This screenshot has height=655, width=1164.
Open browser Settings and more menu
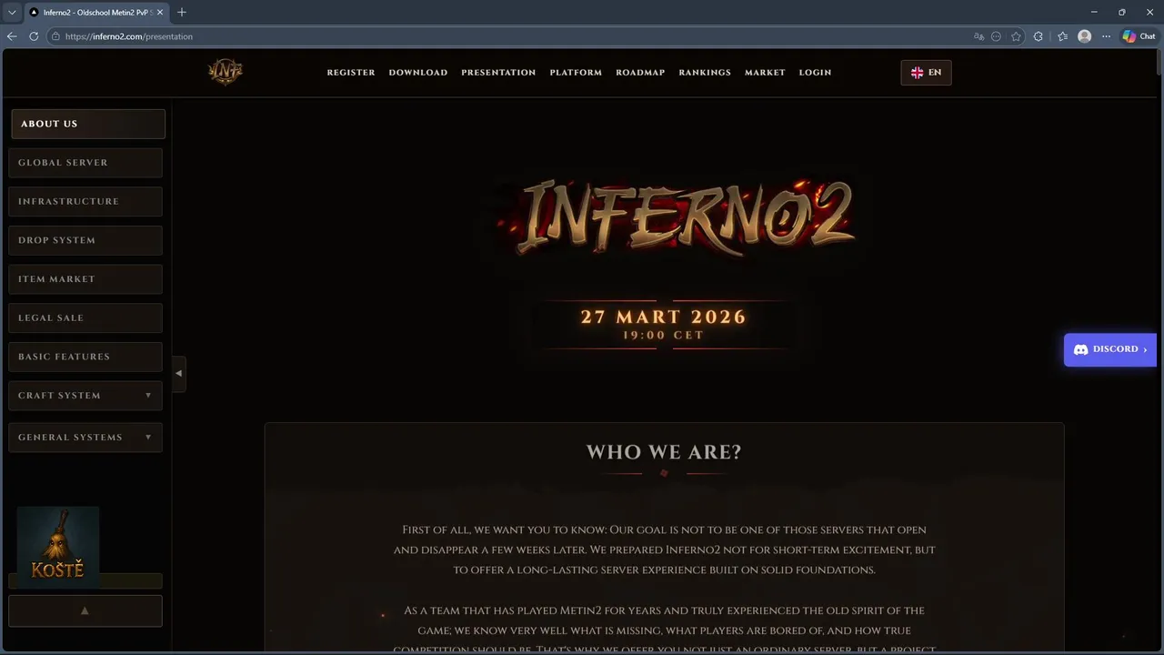tap(1106, 36)
